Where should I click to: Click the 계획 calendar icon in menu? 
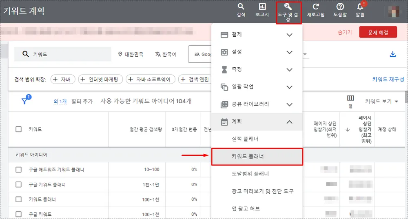(x=224, y=122)
